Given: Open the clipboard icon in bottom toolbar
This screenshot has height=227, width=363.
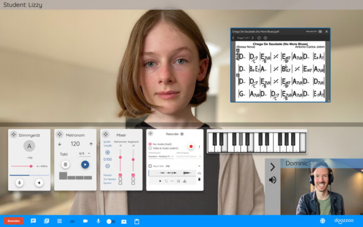Looking at the screenshot, I should point(137,221).
